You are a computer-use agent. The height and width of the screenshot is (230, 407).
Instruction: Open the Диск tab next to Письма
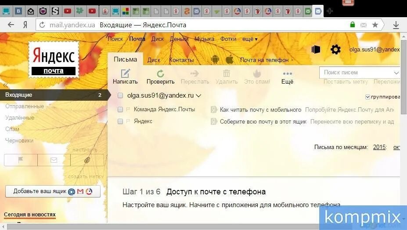154,60
